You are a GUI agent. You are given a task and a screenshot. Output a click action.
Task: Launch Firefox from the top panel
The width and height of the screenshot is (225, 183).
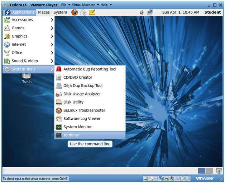click(x=75, y=12)
